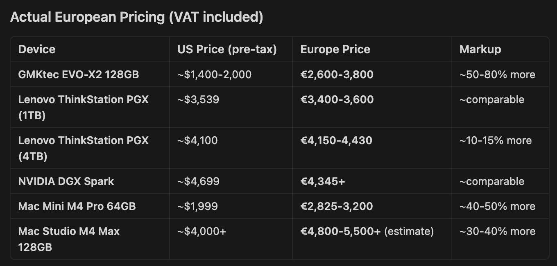Click the '€4,800-5,500+ (estimate)' price cell
557x266 pixels.
pos(367,231)
